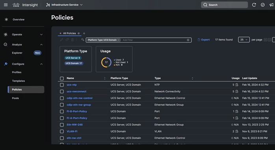Open Name column options menu
The width and height of the screenshot is (275, 150).
tap(105, 78)
